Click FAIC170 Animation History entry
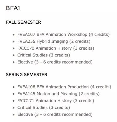The image size is (117, 122). (56, 48)
